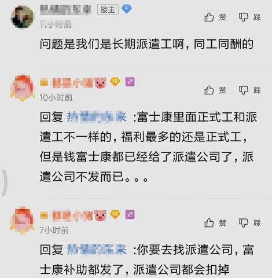272x278 pixels.
Task: Click the pig emoji in third comment username
Action: pos(100,215)
